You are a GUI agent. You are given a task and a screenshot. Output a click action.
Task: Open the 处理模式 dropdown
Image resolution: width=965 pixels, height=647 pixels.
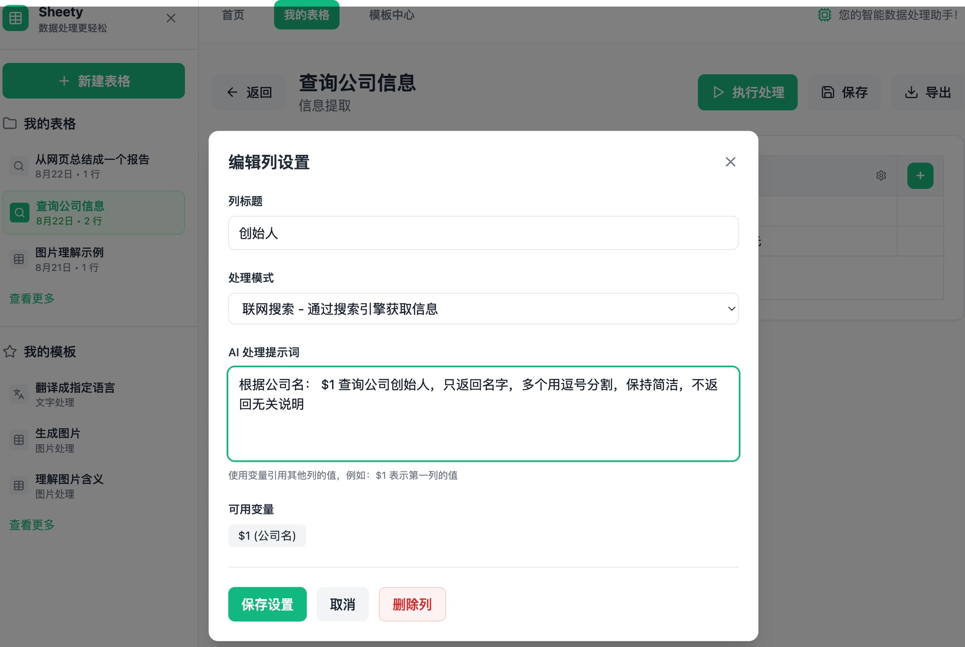483,309
